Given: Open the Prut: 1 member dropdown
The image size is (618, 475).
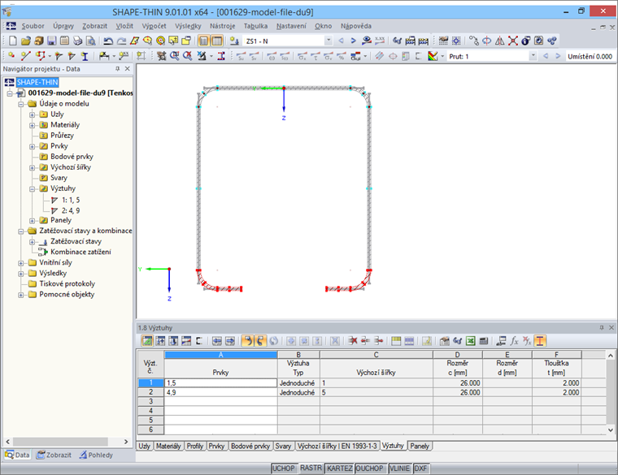Looking at the screenshot, I should click(533, 56).
